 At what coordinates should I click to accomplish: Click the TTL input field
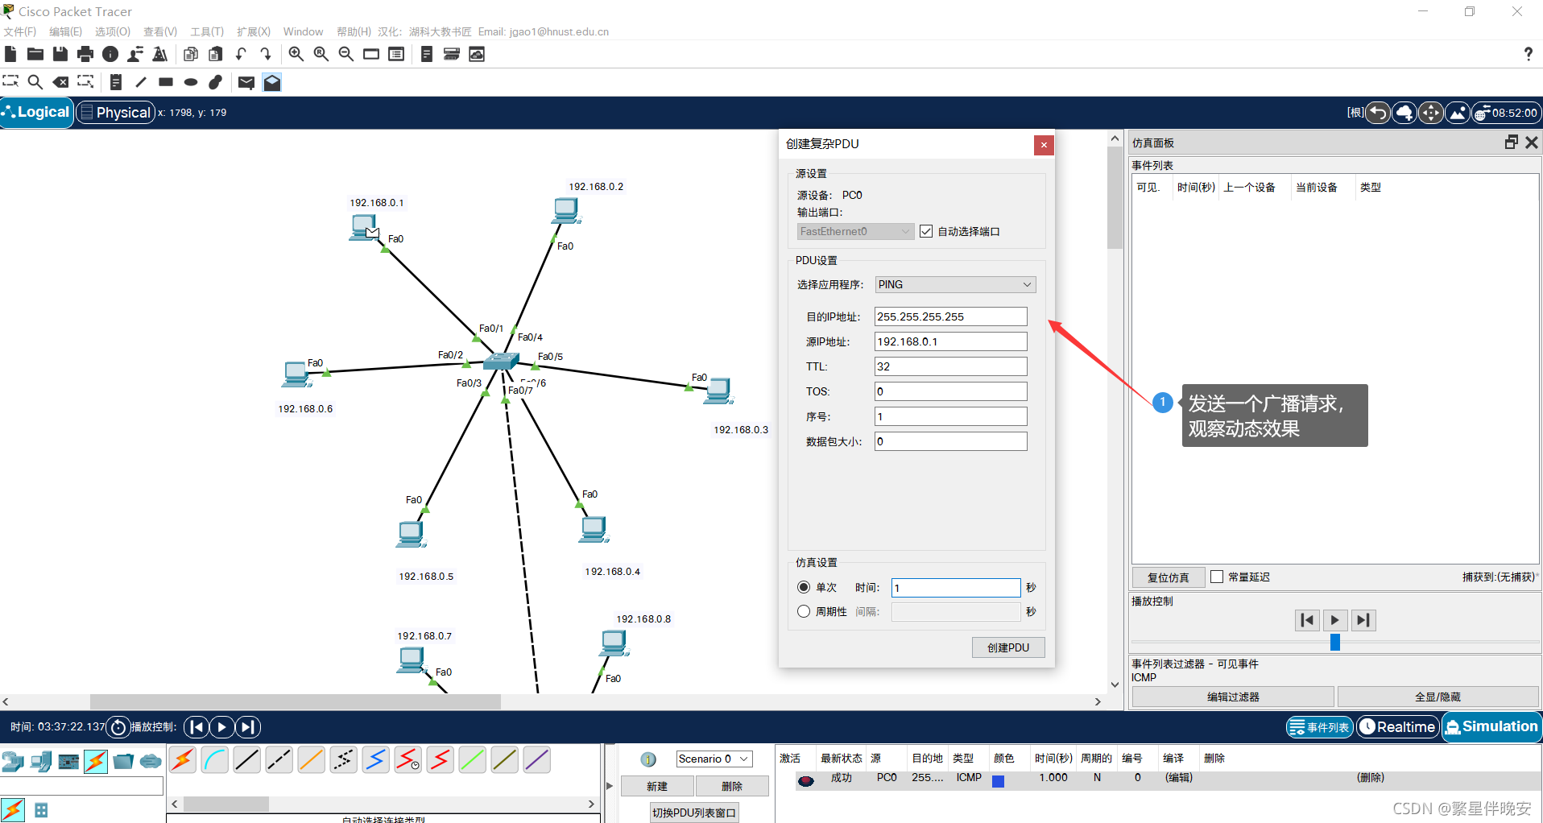[951, 366]
